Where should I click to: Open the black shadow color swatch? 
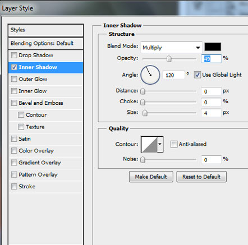click(x=213, y=47)
